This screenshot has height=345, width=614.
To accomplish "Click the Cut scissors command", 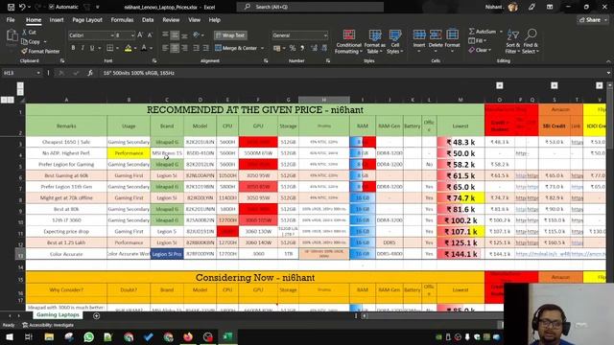I will pyautogui.click(x=29, y=32).
